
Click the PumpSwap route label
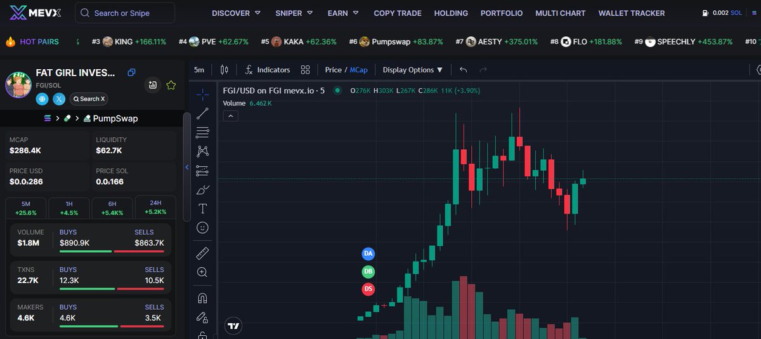(x=110, y=118)
